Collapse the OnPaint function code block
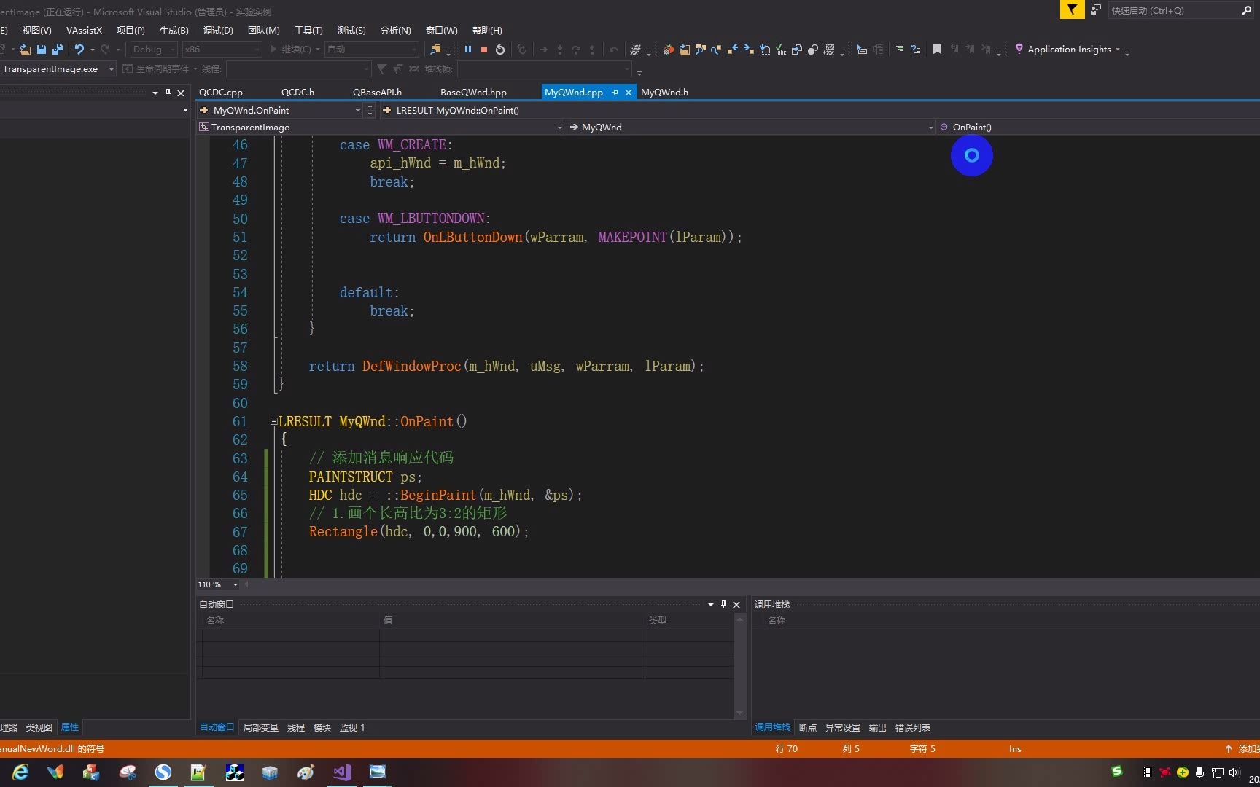This screenshot has width=1260, height=787. [273, 421]
